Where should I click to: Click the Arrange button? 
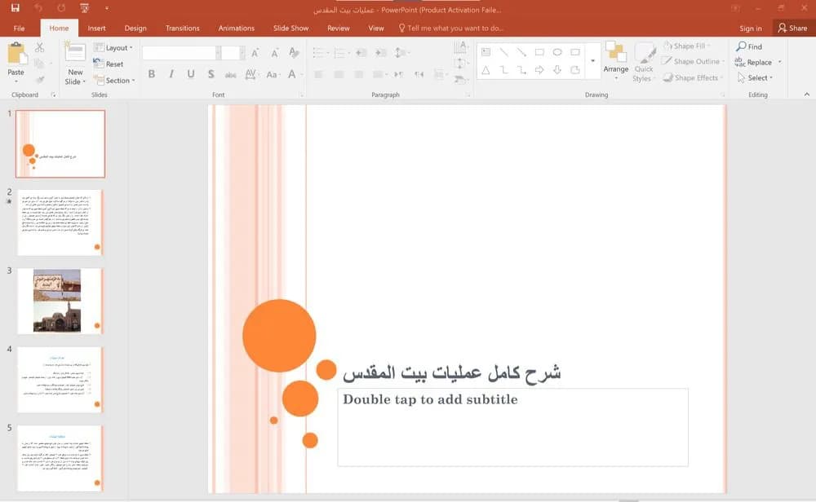(x=616, y=61)
